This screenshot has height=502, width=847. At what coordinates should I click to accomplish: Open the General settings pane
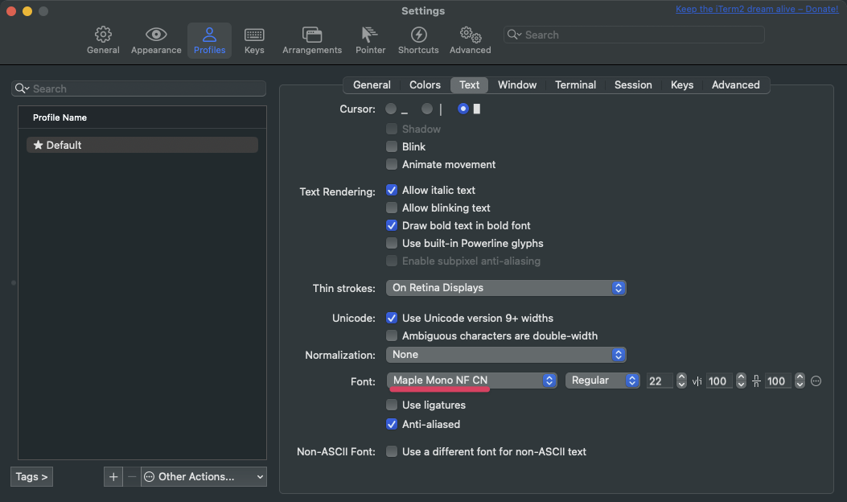click(103, 40)
